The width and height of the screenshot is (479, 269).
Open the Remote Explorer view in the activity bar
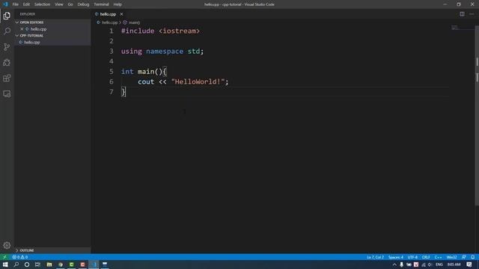(x=7, y=93)
